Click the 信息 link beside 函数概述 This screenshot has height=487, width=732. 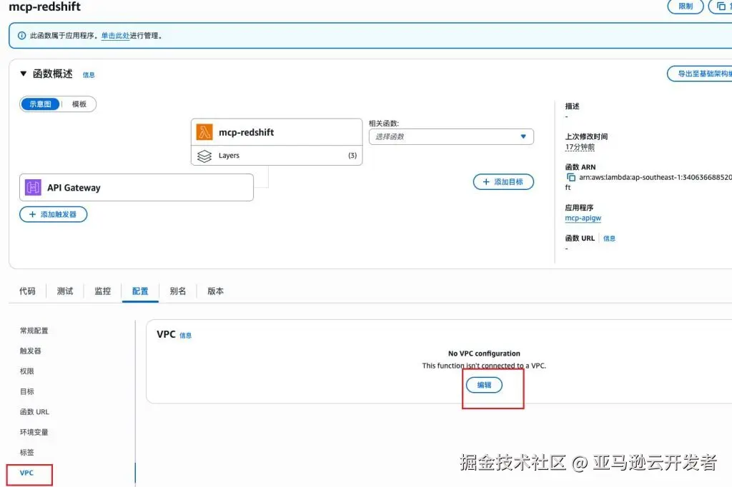point(89,75)
